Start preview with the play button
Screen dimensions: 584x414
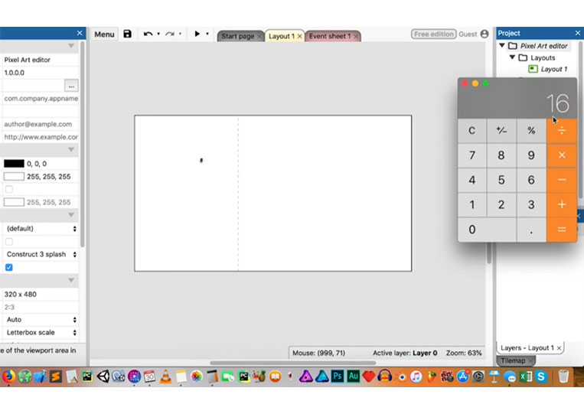point(197,34)
